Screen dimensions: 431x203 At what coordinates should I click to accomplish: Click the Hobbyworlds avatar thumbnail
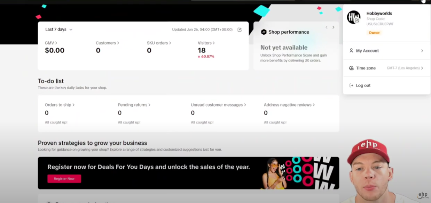(354, 17)
